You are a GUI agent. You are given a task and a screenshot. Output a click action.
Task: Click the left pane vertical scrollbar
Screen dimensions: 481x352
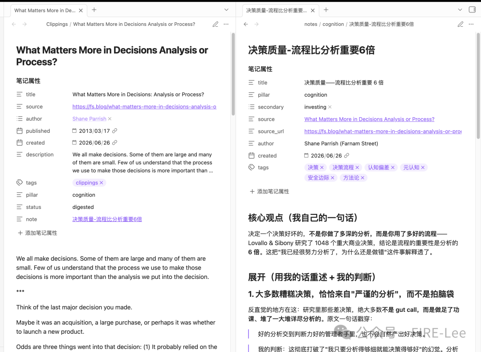tap(233, 74)
